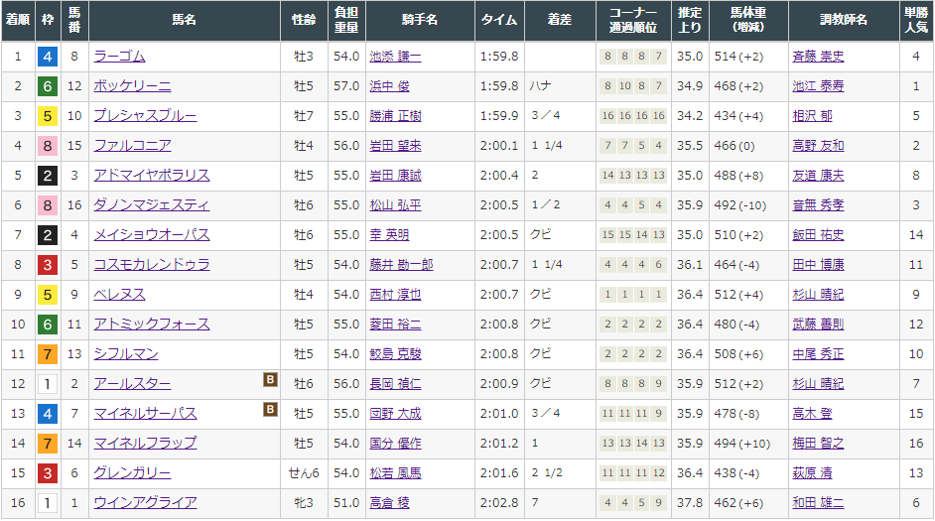Click the ダノンマジェスティ link
This screenshot has height=521, width=935.
coord(152,205)
